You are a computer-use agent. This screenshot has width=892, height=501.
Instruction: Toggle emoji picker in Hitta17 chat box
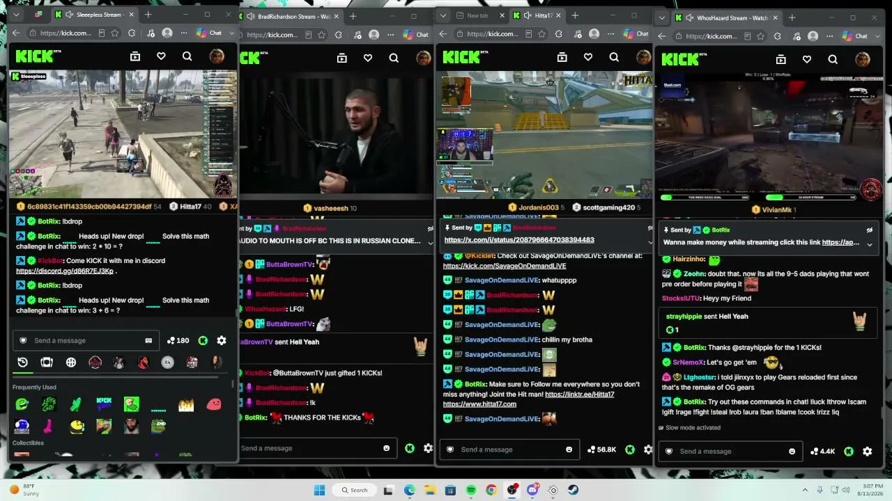click(569, 450)
